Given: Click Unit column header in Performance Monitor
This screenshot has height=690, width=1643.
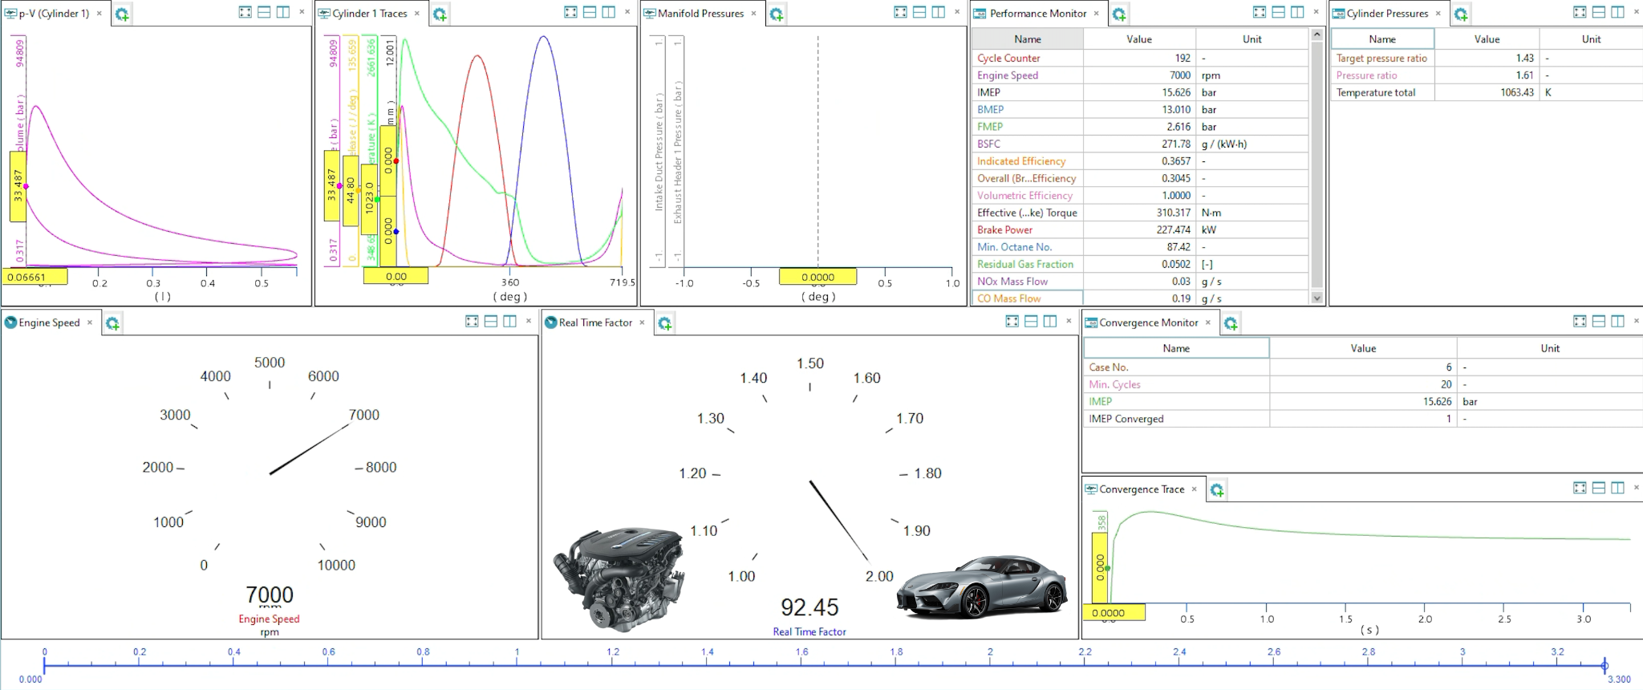Looking at the screenshot, I should (1252, 39).
